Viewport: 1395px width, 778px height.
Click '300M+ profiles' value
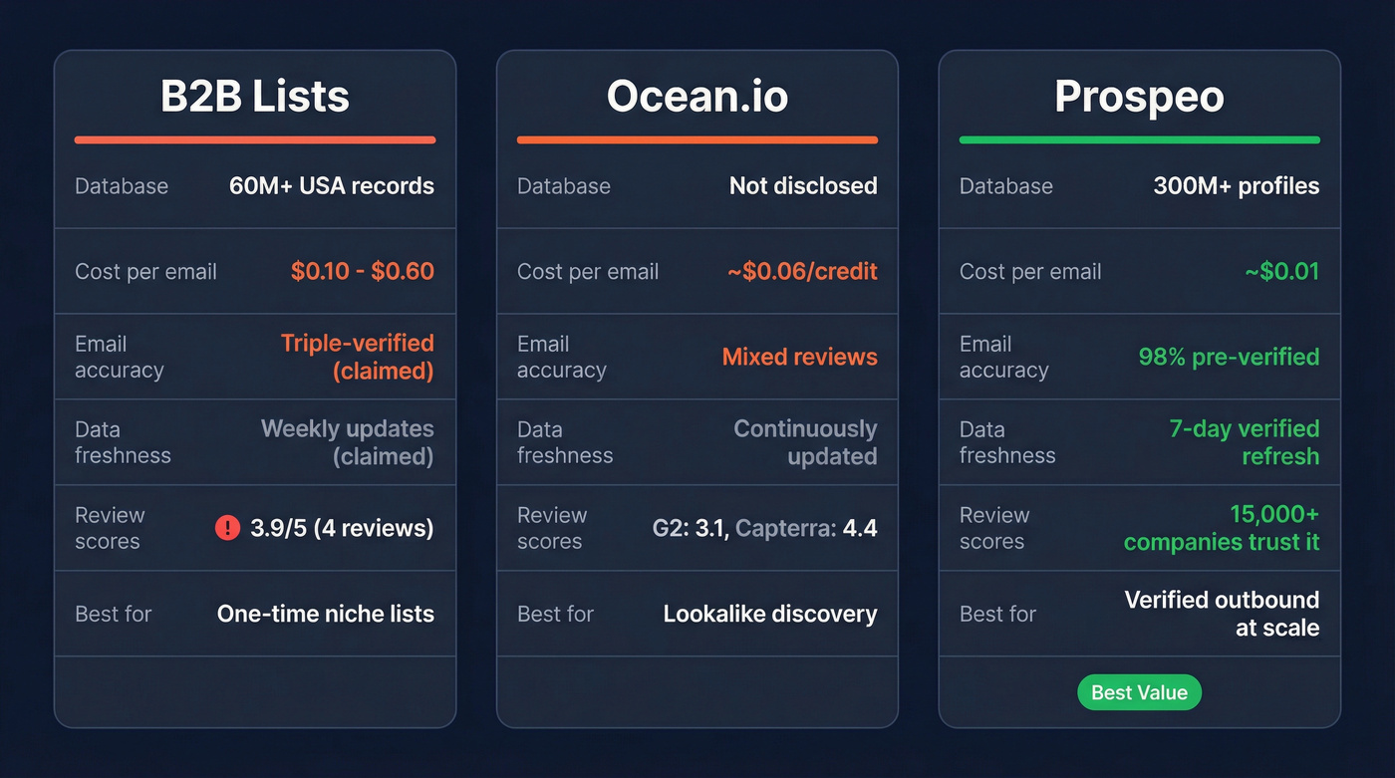[x=1237, y=186]
